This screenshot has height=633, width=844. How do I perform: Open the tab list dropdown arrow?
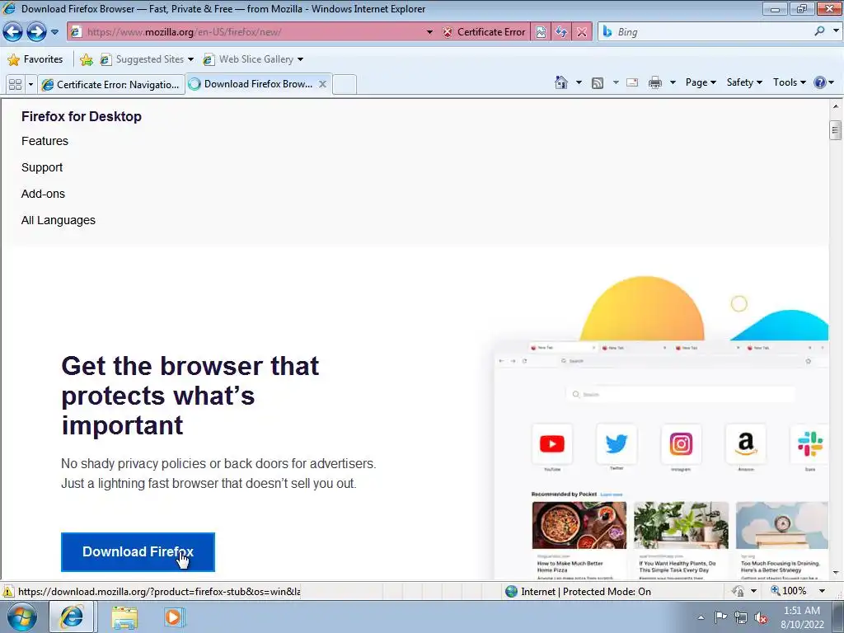pos(30,85)
